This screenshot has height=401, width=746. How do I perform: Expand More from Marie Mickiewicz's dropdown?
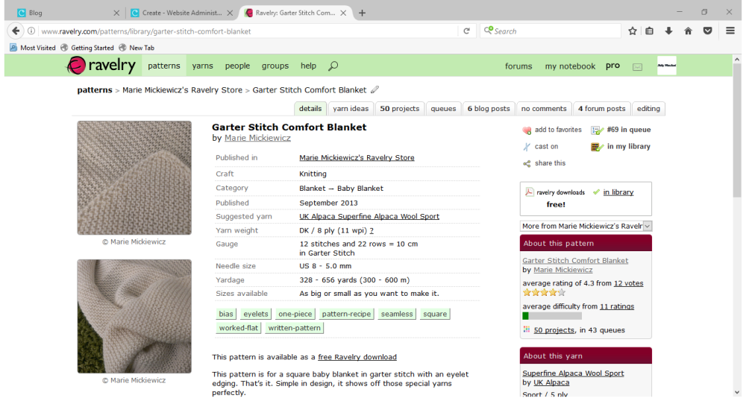point(586,226)
